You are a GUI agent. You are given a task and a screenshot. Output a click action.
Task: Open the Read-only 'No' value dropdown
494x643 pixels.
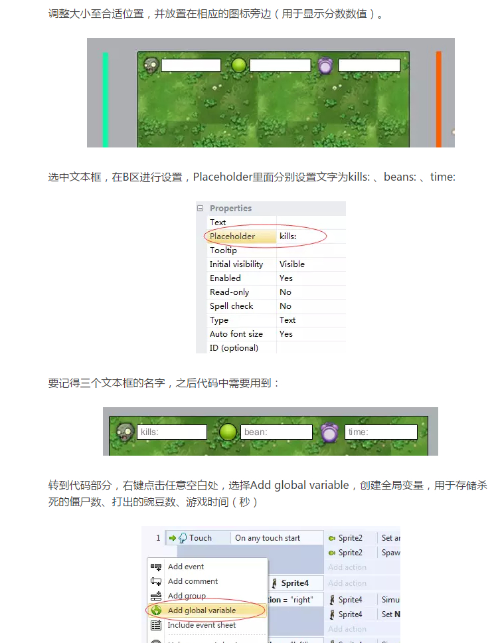click(x=311, y=292)
